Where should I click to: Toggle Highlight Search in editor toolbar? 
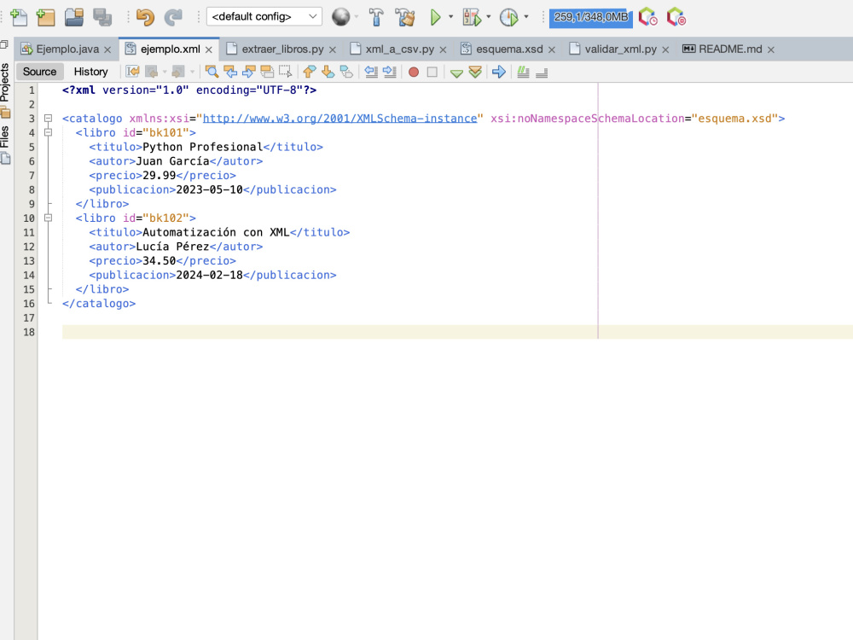coord(267,72)
